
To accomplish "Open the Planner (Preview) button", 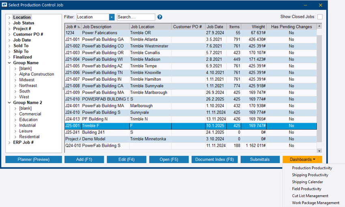I will (34, 160).
